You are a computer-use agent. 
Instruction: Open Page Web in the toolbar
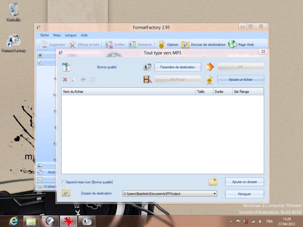241,44
